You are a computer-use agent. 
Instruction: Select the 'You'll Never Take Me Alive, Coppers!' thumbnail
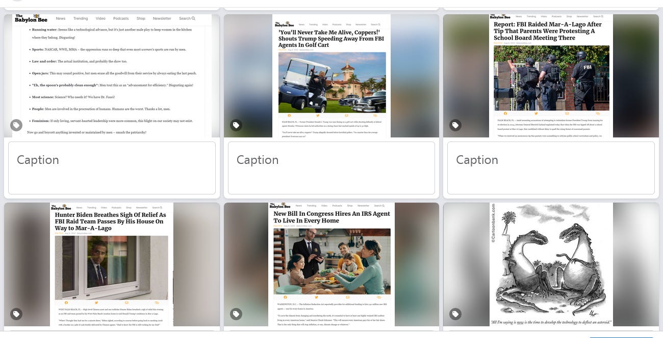(x=331, y=76)
